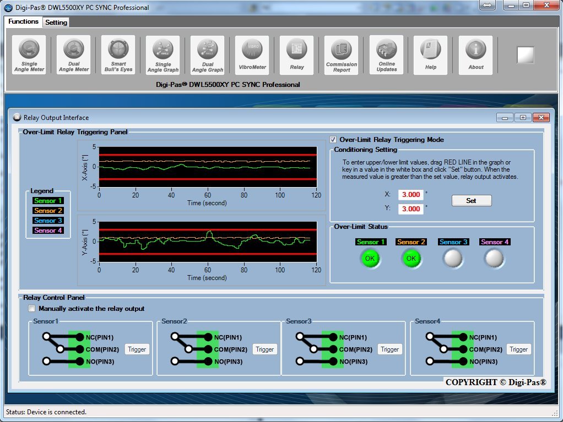Disable Over-Limit Relay Triggering Mode checkbox
Image resolution: width=563 pixels, height=422 pixels.
pyautogui.click(x=333, y=140)
